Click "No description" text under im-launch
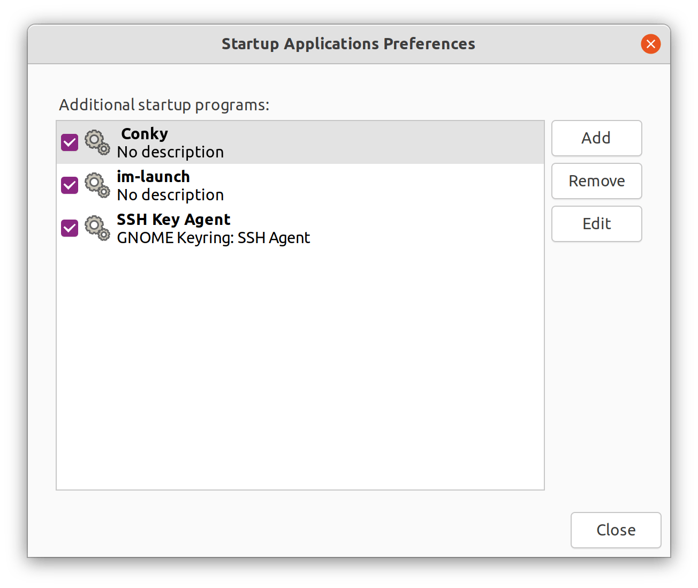This screenshot has height=588, width=698. pyautogui.click(x=170, y=195)
